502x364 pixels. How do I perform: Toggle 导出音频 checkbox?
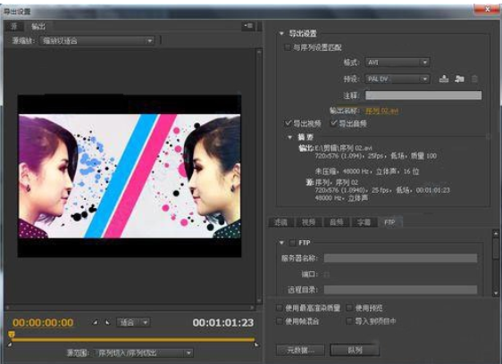click(333, 123)
